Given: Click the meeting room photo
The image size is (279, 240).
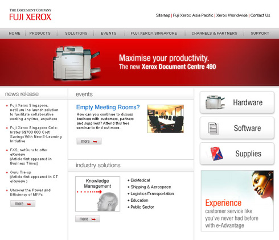Looking at the screenshot, I should pos(165,119).
